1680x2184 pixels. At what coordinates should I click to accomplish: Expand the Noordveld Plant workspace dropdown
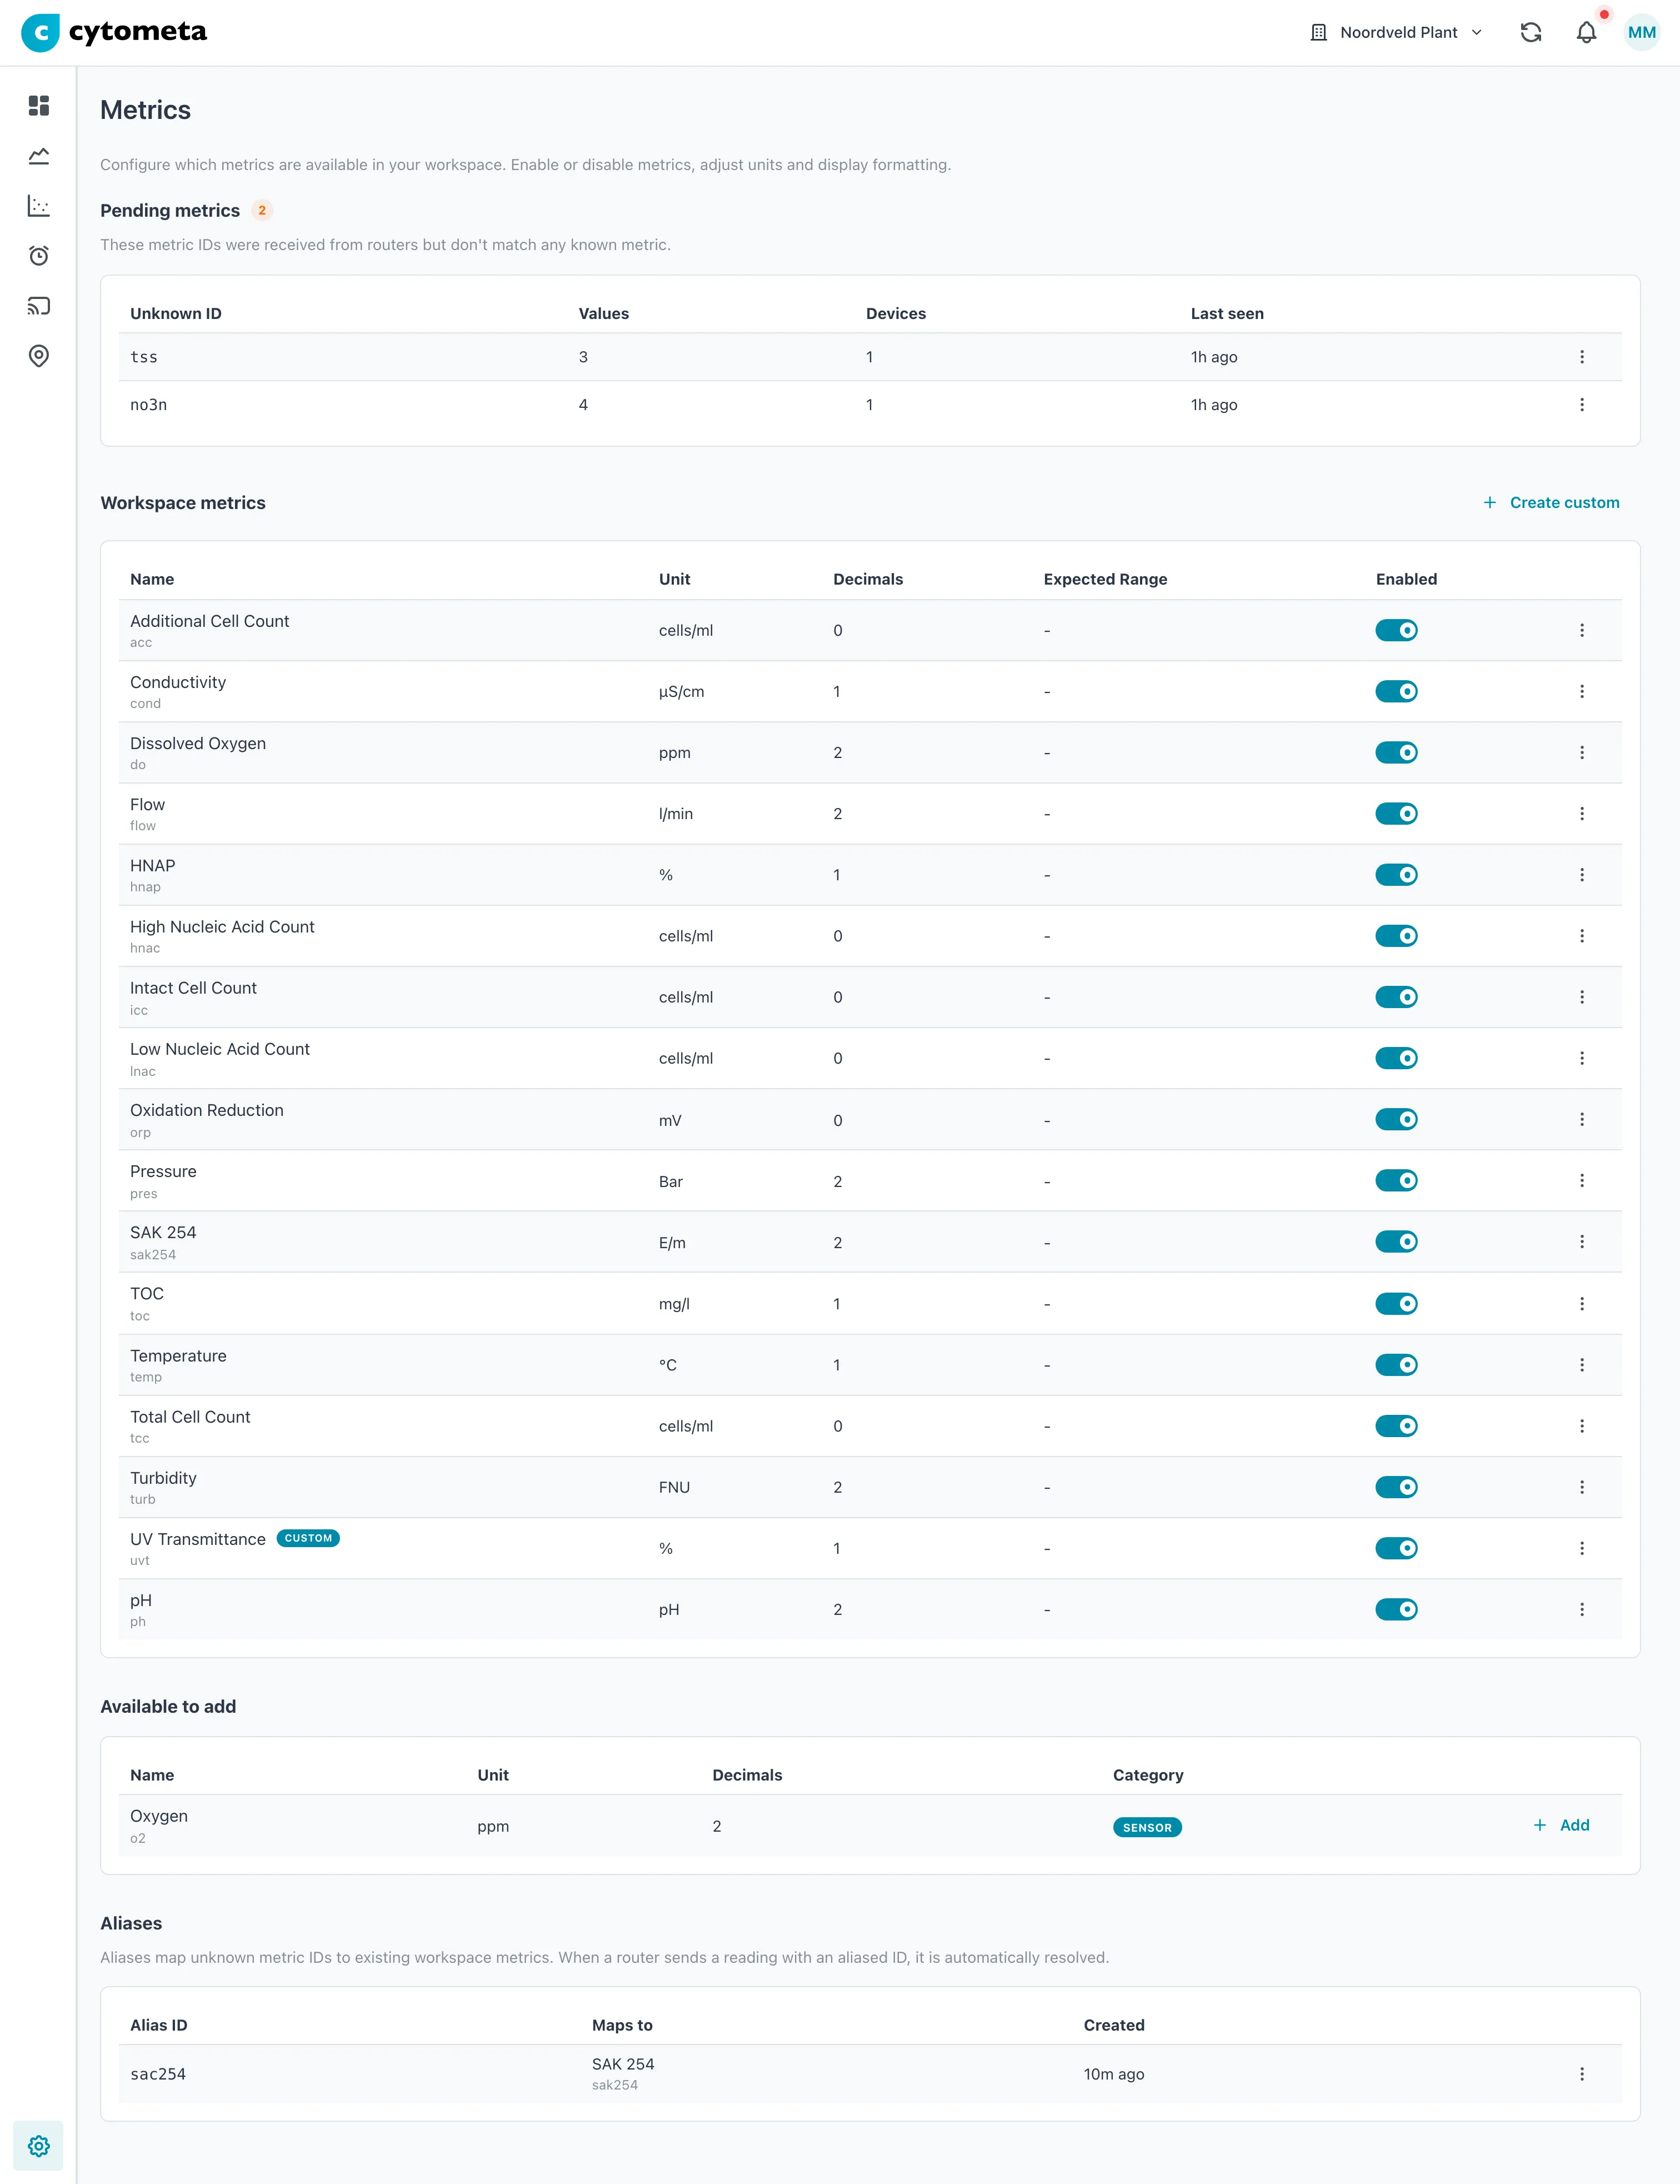point(1396,32)
